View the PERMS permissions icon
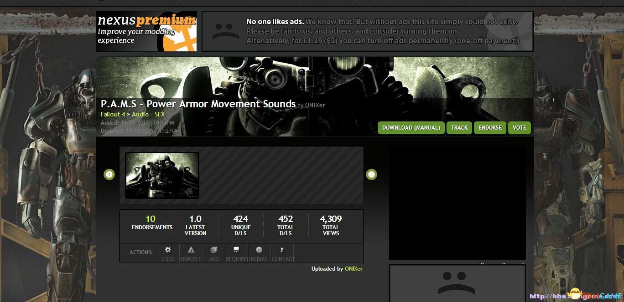Screen dimensions: 624x302 pyautogui.click(x=259, y=250)
